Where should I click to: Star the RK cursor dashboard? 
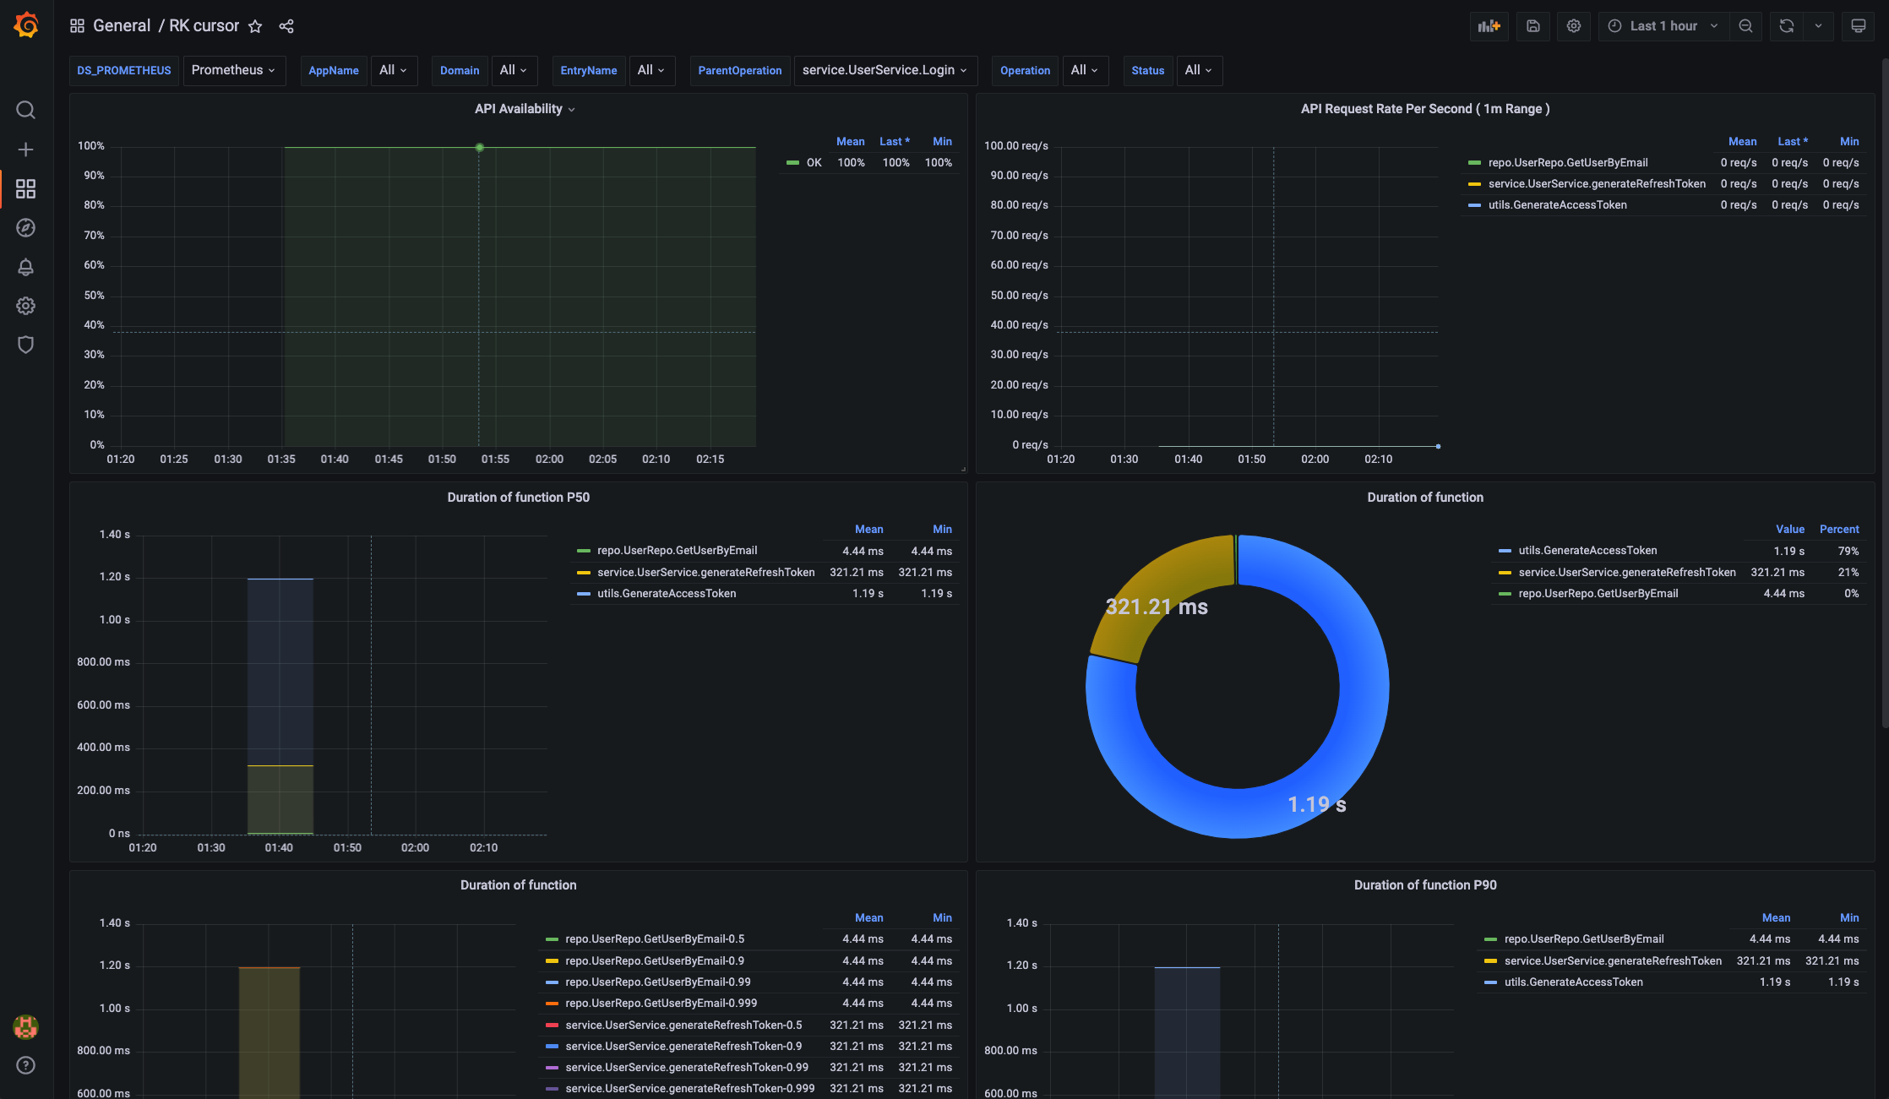(255, 26)
